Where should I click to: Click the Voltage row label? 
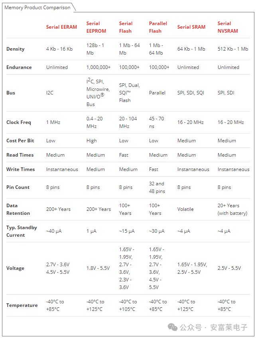pyautogui.click(x=15, y=268)
